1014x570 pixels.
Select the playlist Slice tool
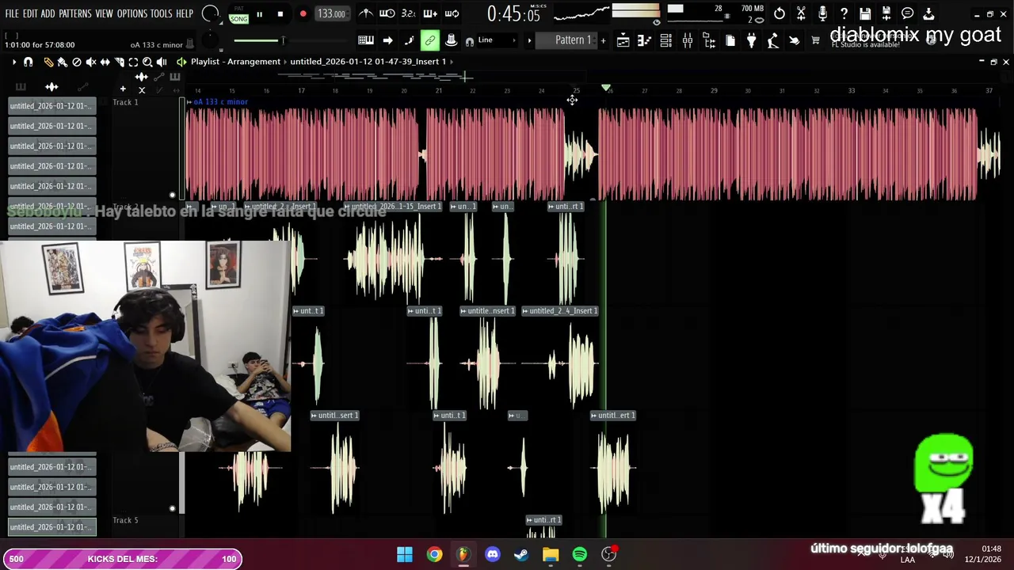pos(119,62)
